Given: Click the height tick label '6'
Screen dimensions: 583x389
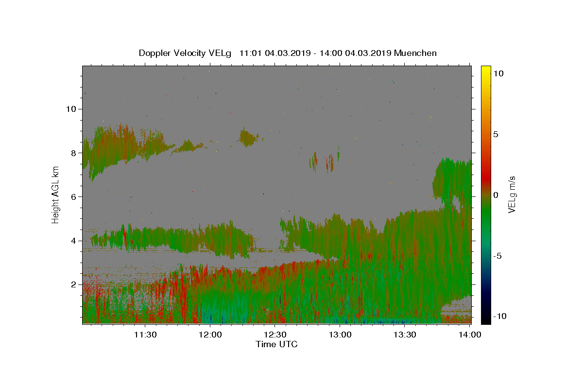Looking at the screenshot, I should coord(73,197).
